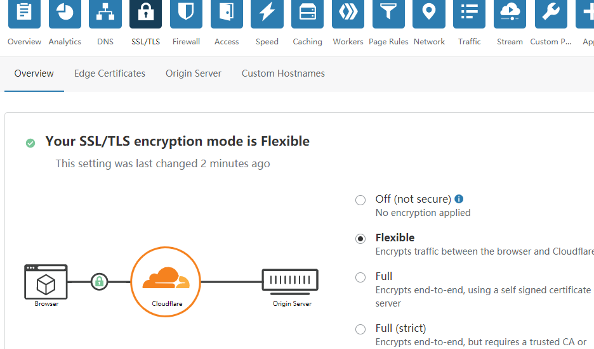Open the Network location pin icon
This screenshot has height=349, width=594.
(429, 13)
